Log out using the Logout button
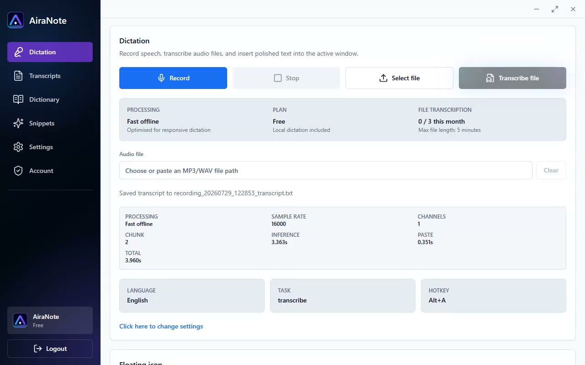The image size is (585, 365). (50, 349)
